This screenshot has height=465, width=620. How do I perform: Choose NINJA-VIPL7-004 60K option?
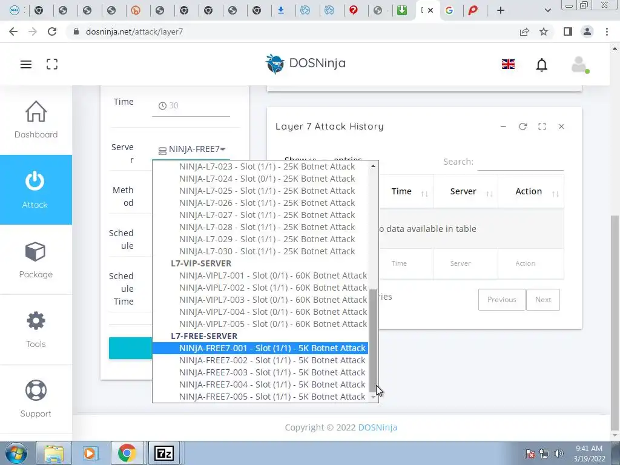[x=260, y=312]
